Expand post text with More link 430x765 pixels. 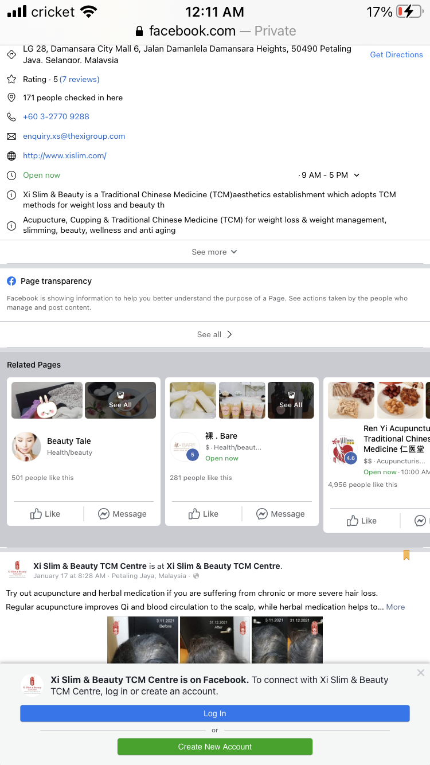point(396,607)
